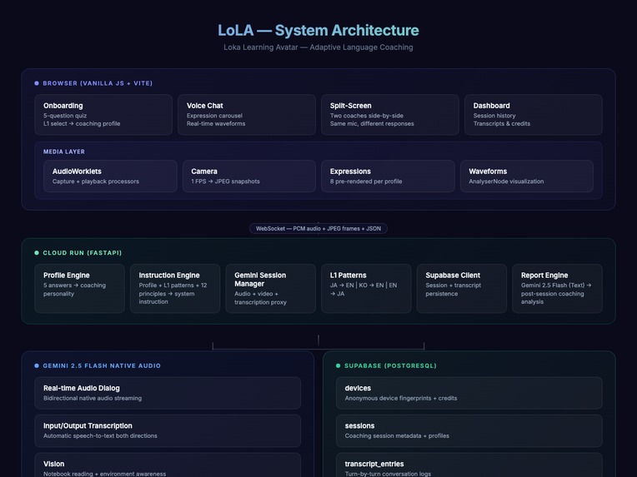This screenshot has height=477, width=637.
Task: Select the Profile Engine card
Action: 80,288
